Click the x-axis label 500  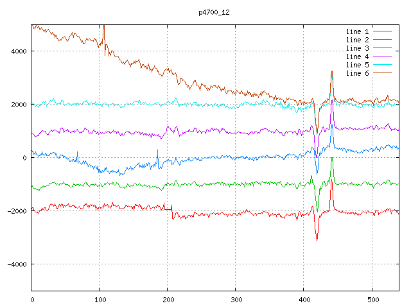point(373,300)
